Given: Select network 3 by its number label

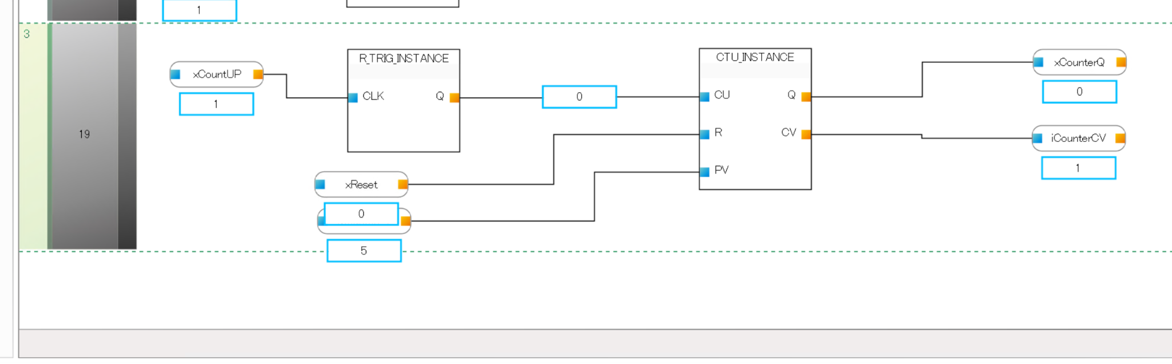Looking at the screenshot, I should [26, 34].
